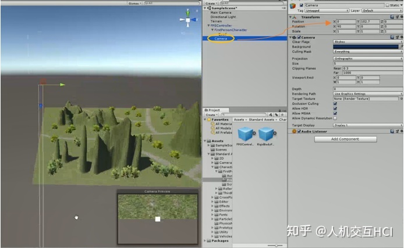Select Directional Light in Hierarchy
404x248 pixels.
pos(223,17)
